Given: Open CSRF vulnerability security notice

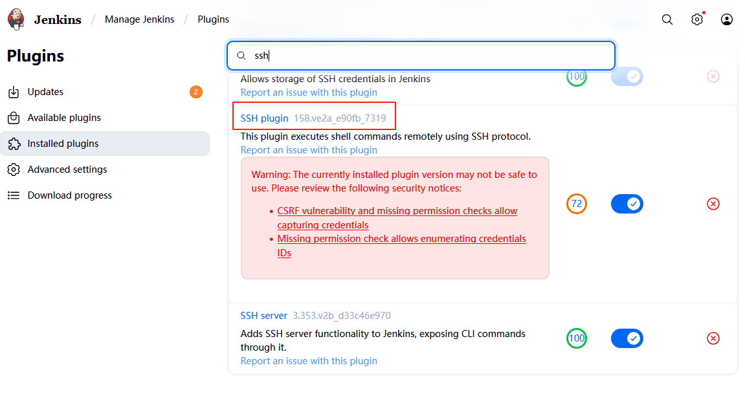Looking at the screenshot, I should [x=397, y=218].
